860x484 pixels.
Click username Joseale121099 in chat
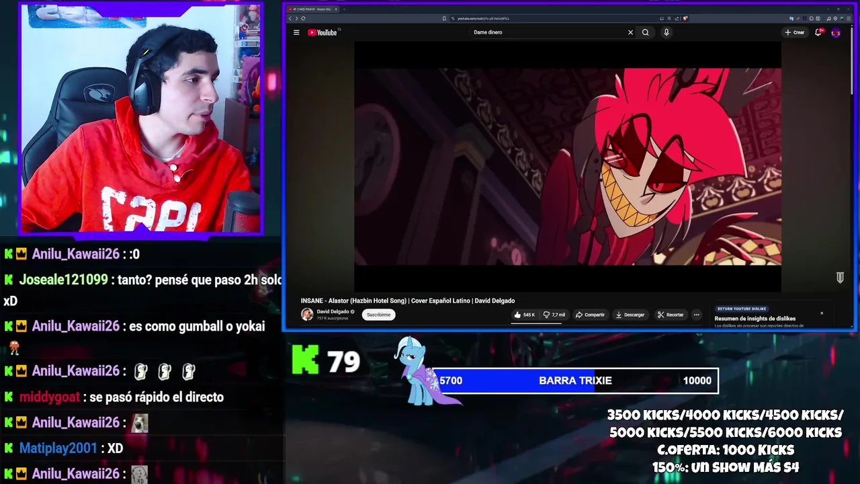point(63,280)
